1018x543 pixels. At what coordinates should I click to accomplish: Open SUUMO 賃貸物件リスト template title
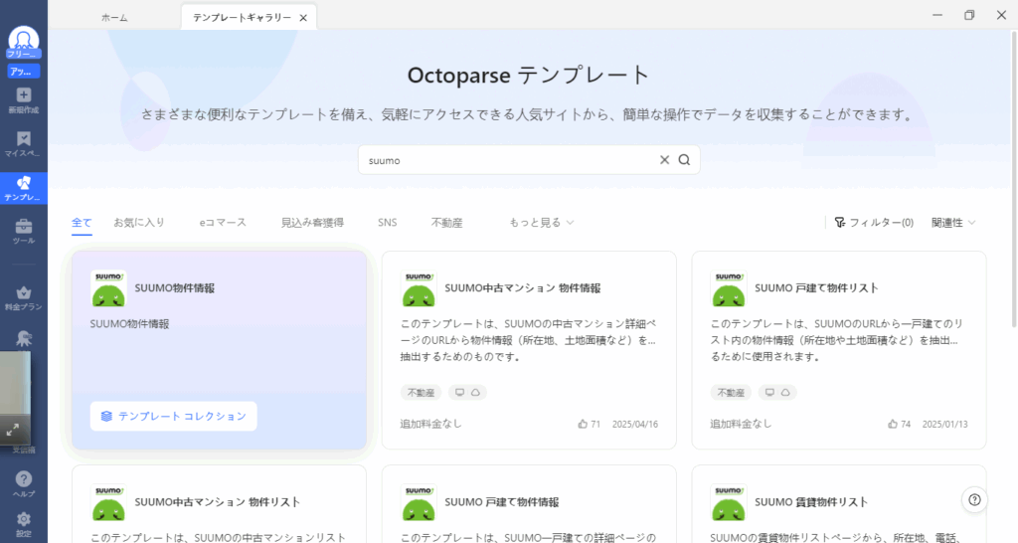pos(811,502)
